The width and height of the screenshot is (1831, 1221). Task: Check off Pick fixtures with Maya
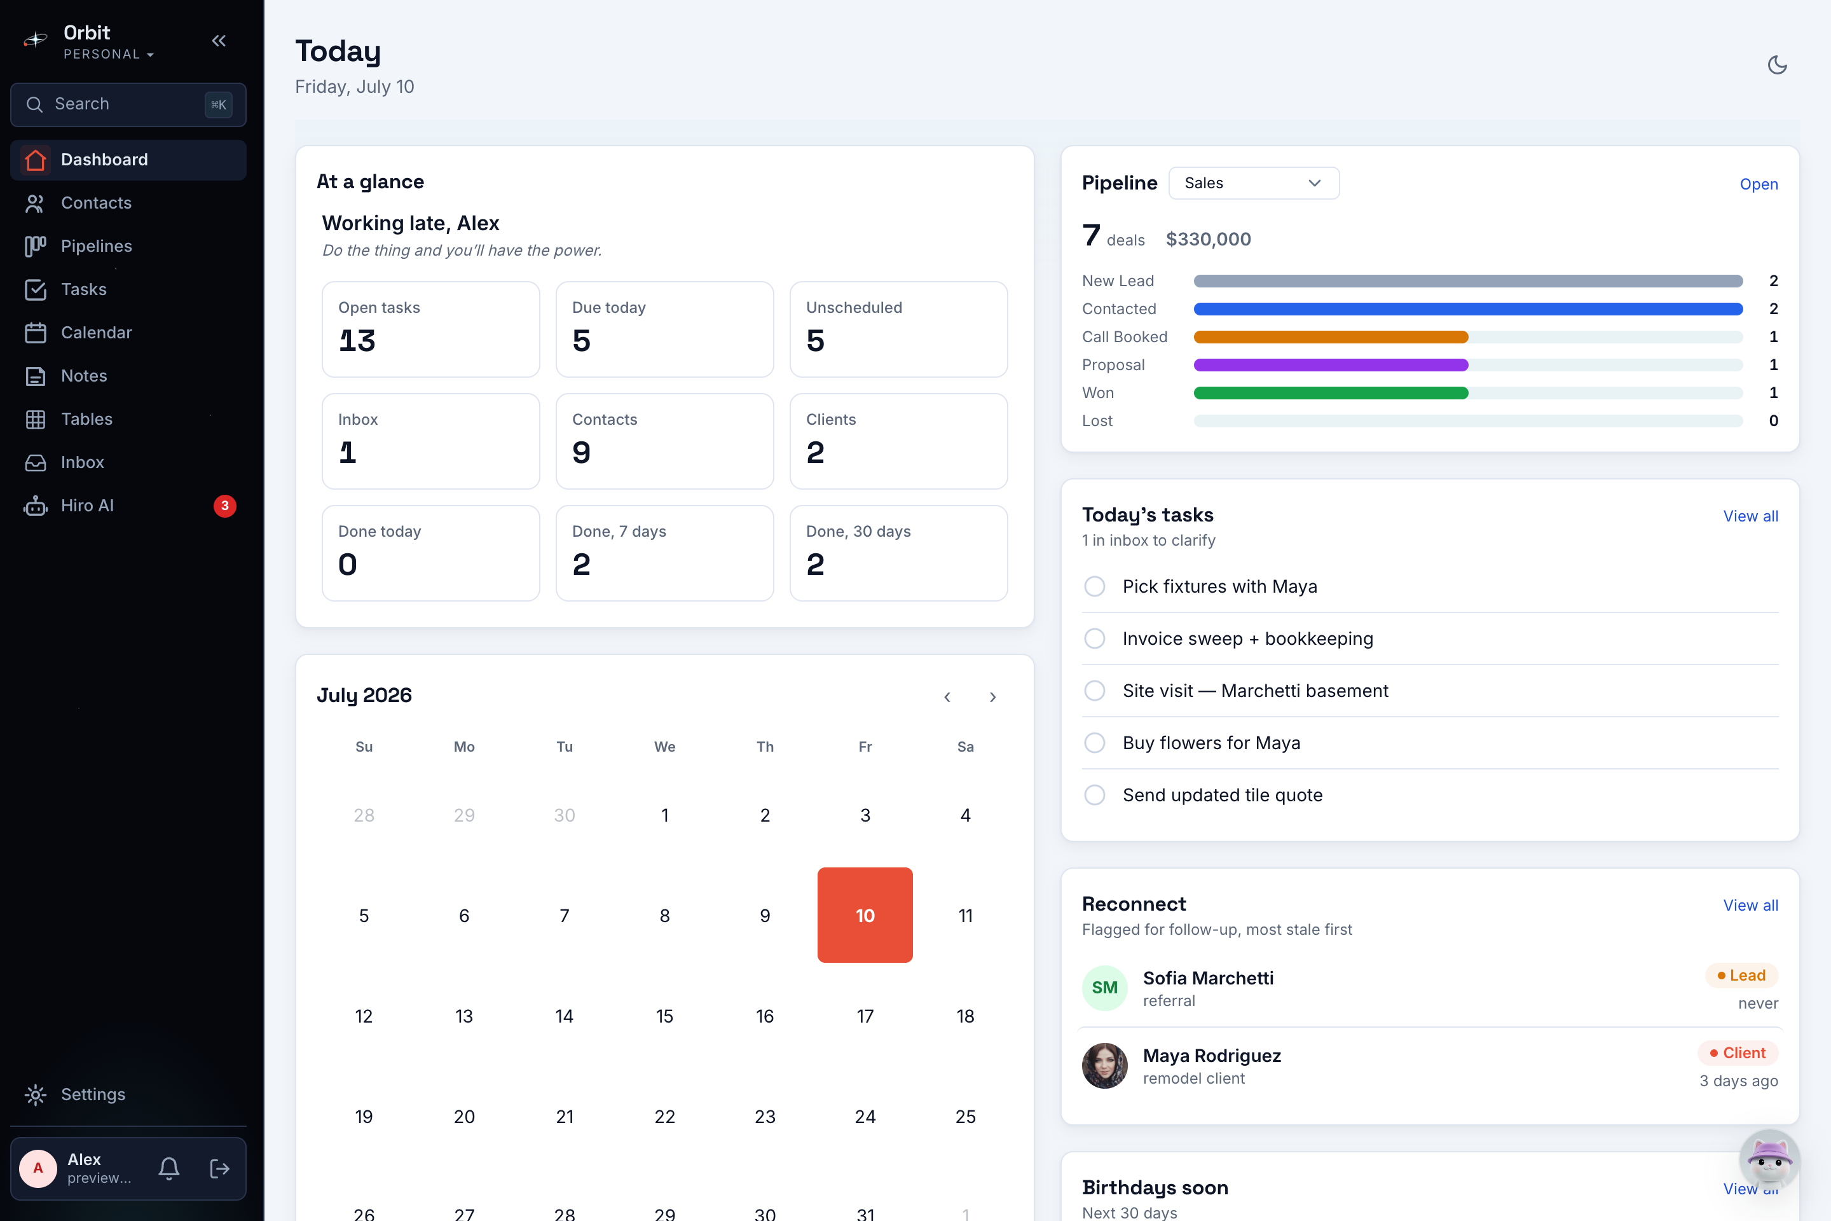click(x=1095, y=586)
